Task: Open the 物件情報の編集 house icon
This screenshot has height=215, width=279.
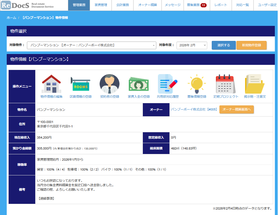Action: (51, 84)
